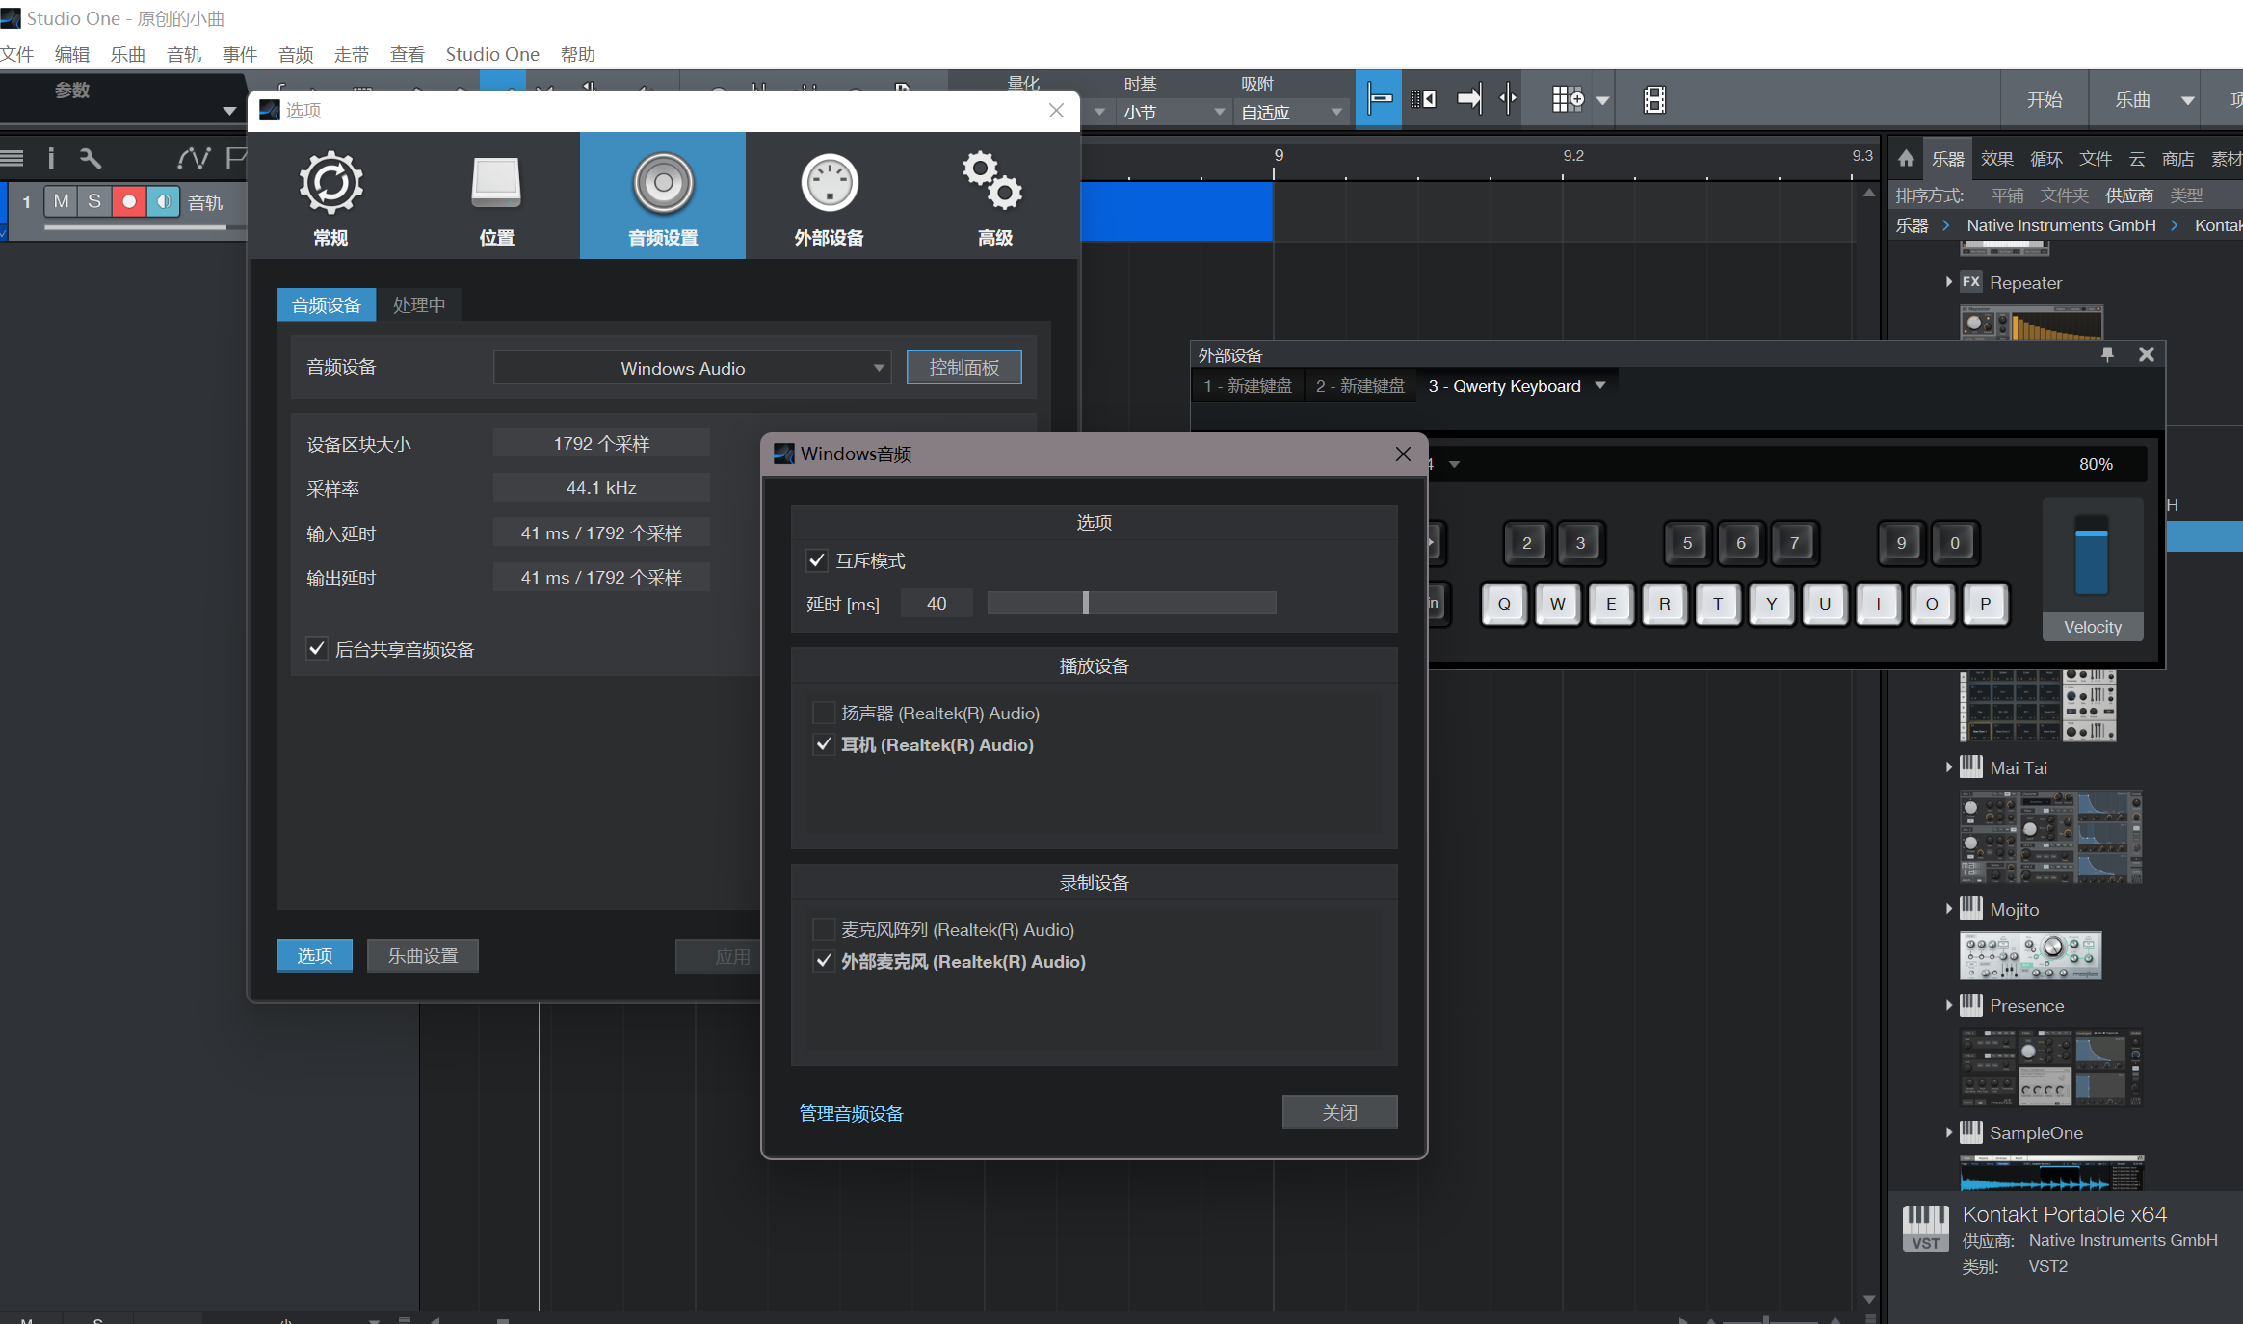The height and width of the screenshot is (1324, 2243).
Task: Expand the Mojito instrument entry
Action: pyautogui.click(x=1948, y=909)
